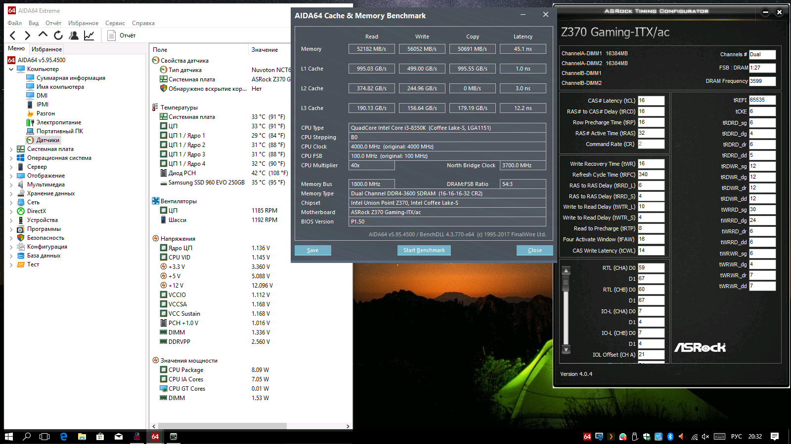
Task: Expand the Сервер tree node
Action: [x=11, y=167]
